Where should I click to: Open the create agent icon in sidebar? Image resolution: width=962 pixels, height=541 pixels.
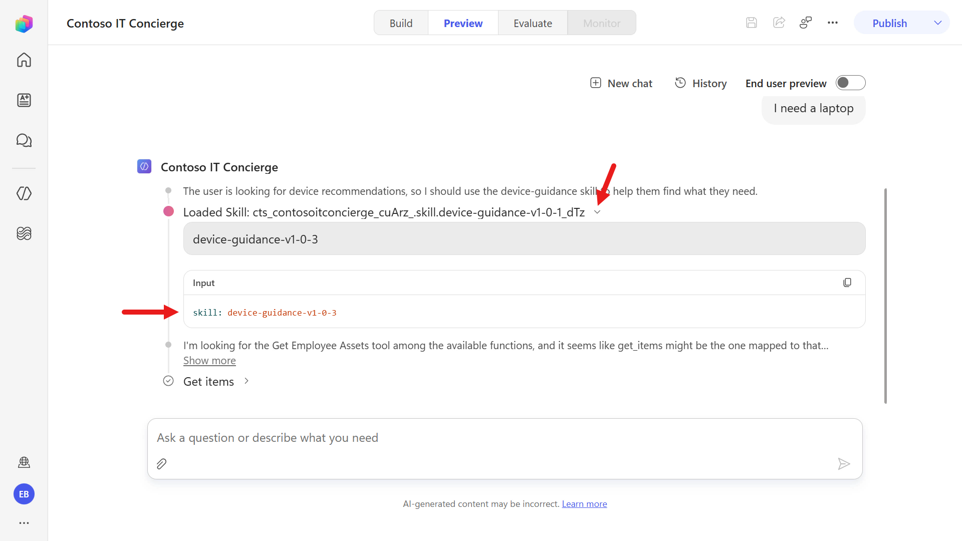click(x=24, y=100)
